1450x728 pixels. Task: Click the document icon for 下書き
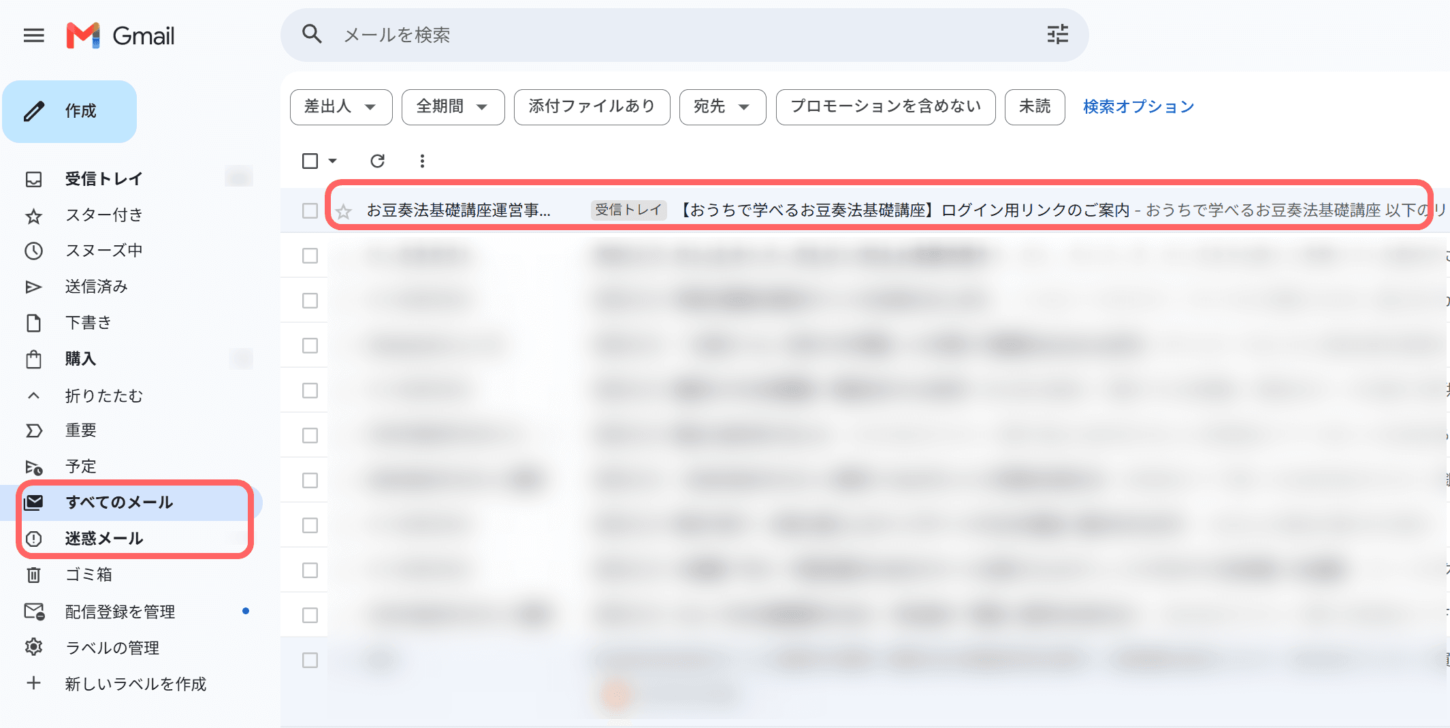click(33, 323)
